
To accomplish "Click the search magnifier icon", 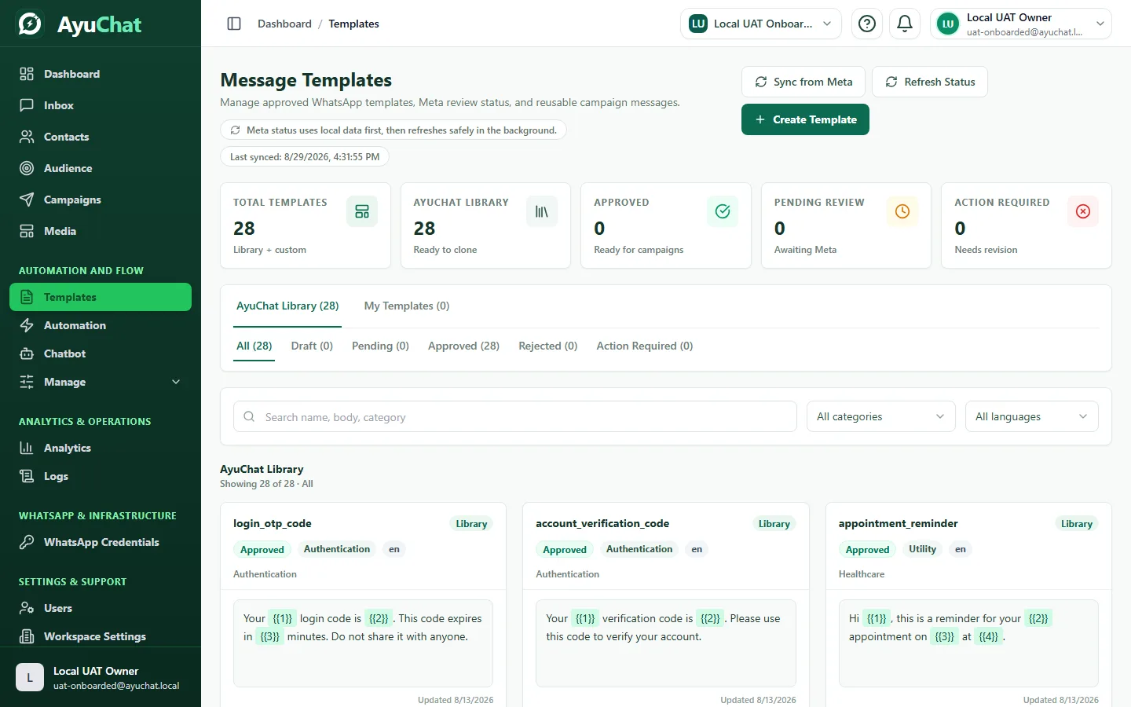I will coord(249,416).
